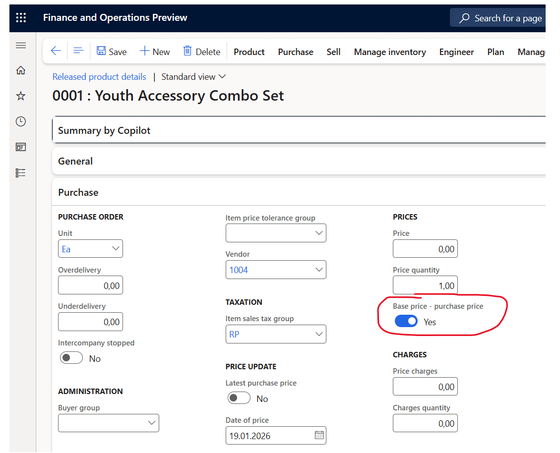The width and height of the screenshot is (560, 453).
Task: Turn off Base price - purchase price toggle
Action: point(406,322)
